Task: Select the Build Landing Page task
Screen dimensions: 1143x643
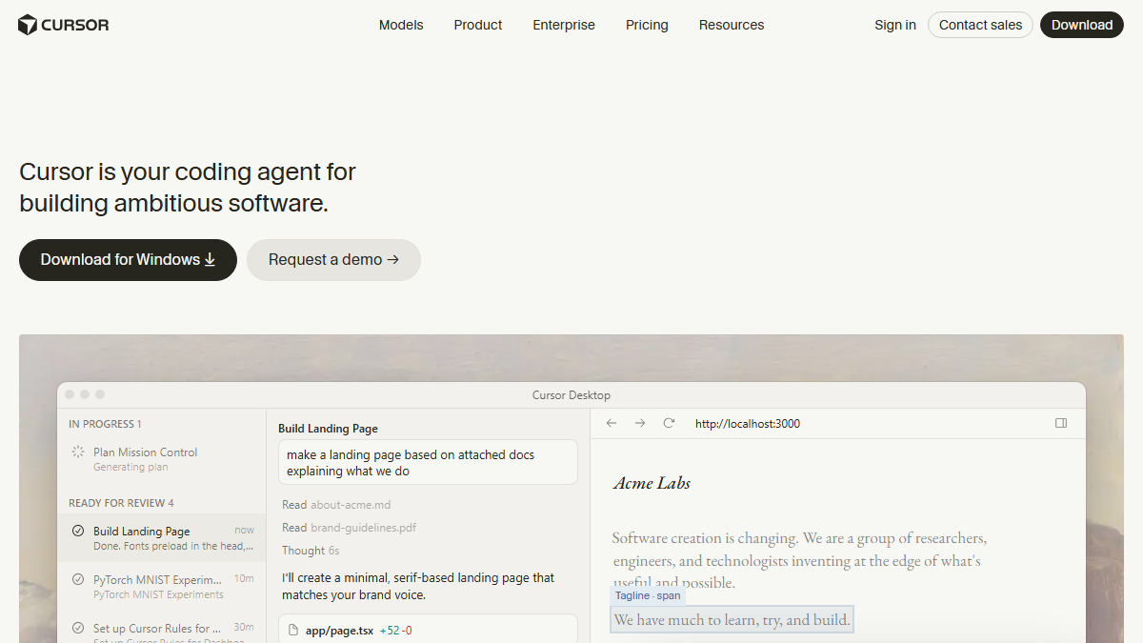Action: pyautogui.click(x=162, y=538)
